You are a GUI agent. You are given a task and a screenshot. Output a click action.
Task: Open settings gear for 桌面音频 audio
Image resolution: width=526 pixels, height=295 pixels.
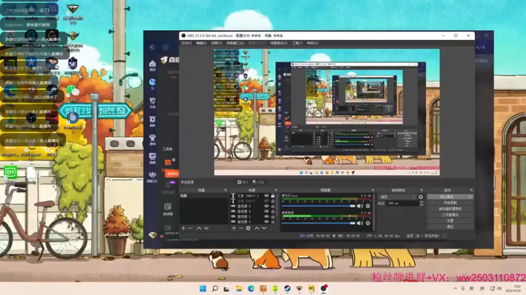click(368, 223)
